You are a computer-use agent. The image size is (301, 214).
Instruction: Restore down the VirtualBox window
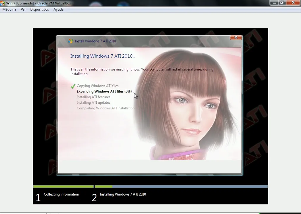click(x=282, y=3)
